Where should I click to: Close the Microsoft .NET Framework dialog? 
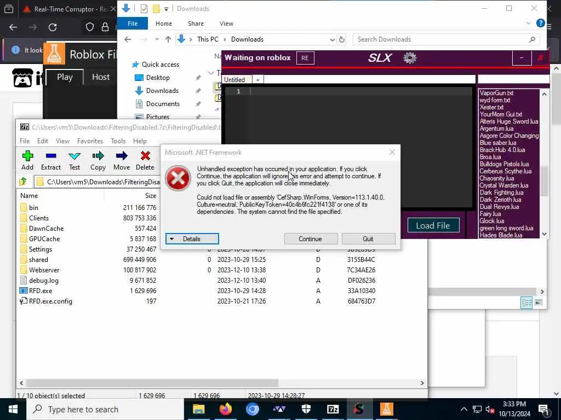click(392, 152)
